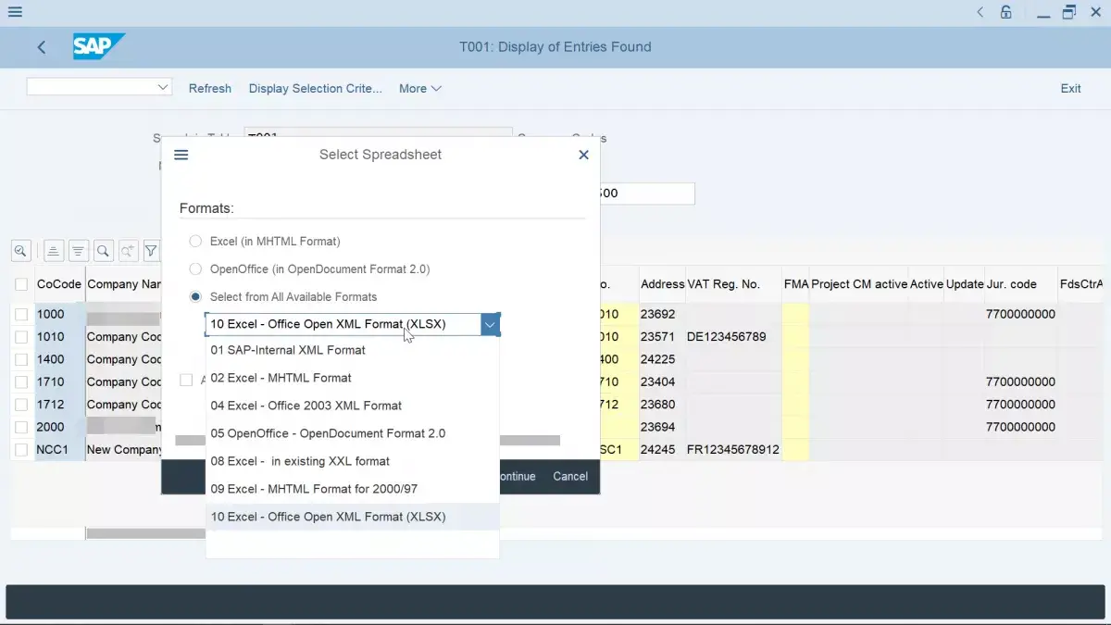This screenshot has height=625, width=1111.
Task: Choose 04 Excel - Office 2003 XML Format
Action: coord(352,406)
